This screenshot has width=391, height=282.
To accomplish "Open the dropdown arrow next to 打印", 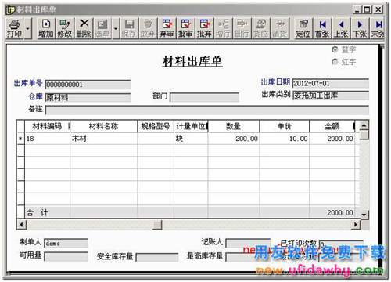I will [27, 28].
